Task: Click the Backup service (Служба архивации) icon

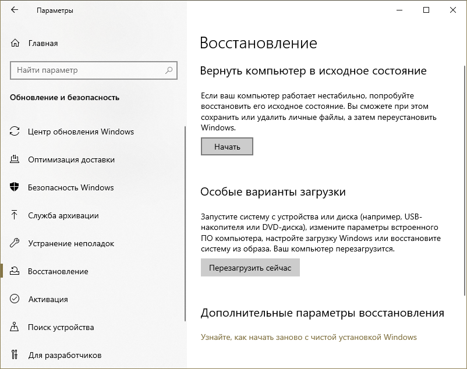Action: coord(14,215)
